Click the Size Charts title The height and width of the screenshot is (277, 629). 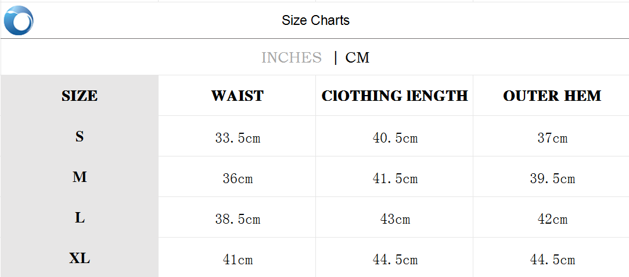pyautogui.click(x=315, y=20)
